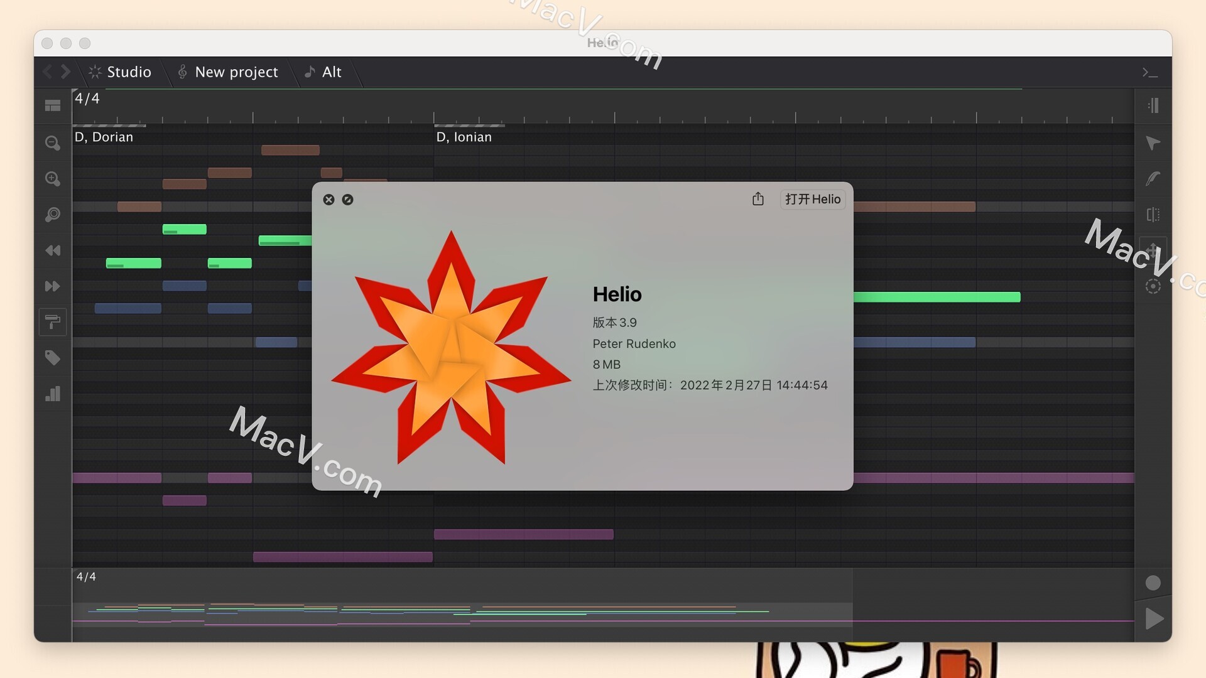This screenshot has height=678, width=1206.
Task: Select the D, Ionian key signature marker
Action: (x=464, y=137)
